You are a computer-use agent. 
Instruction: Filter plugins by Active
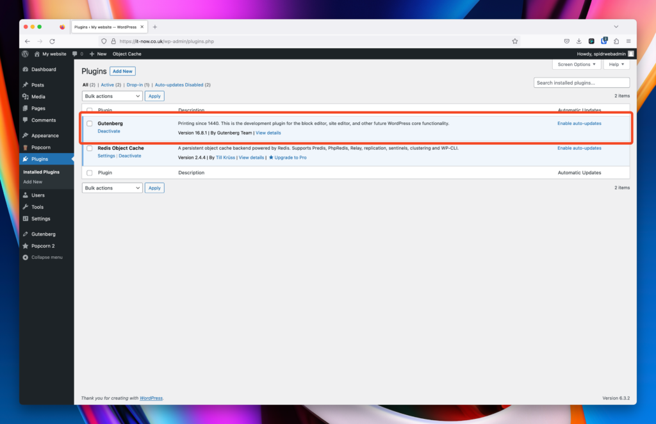[x=107, y=85]
